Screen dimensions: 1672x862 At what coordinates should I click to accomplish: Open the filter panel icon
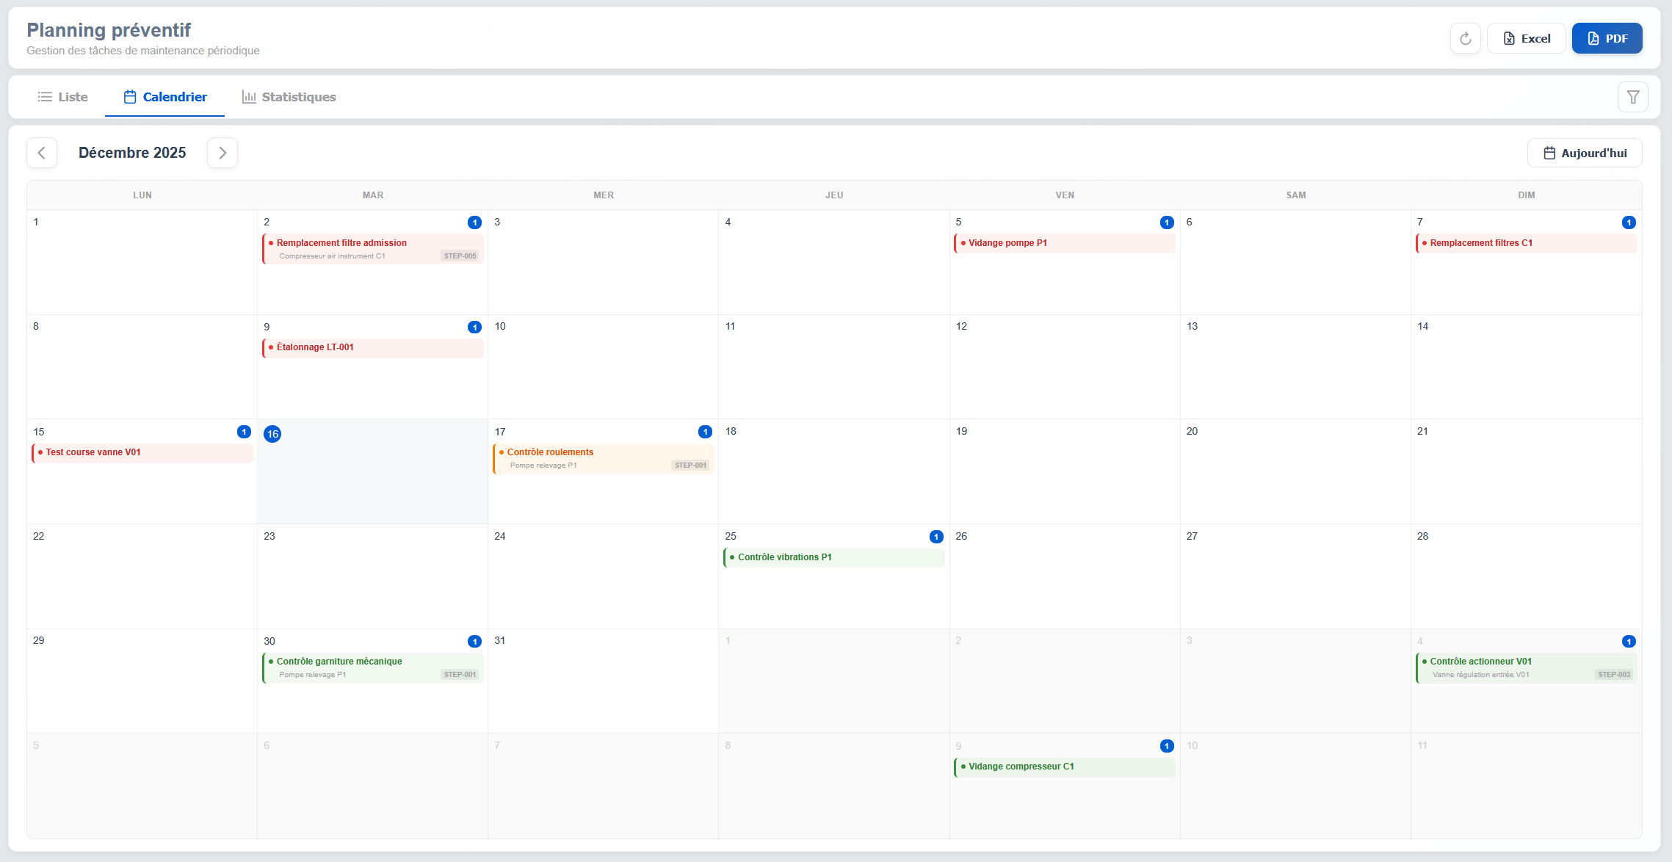click(1632, 96)
